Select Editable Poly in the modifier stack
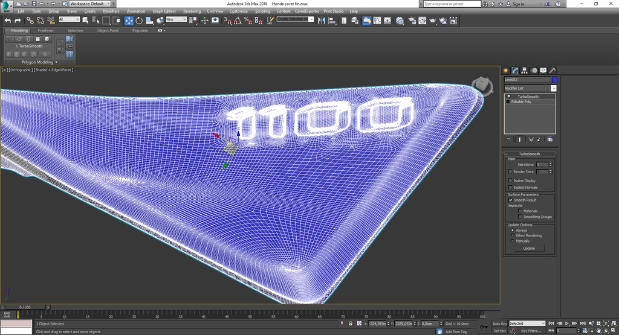This screenshot has width=619, height=335. (521, 101)
